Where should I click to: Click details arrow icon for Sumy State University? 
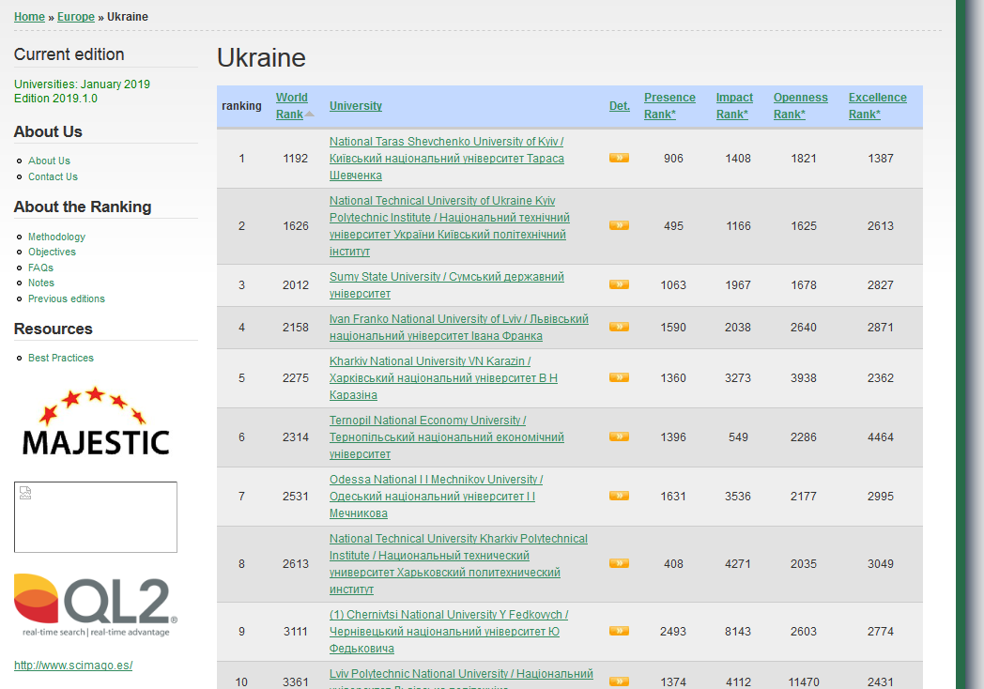click(x=619, y=284)
